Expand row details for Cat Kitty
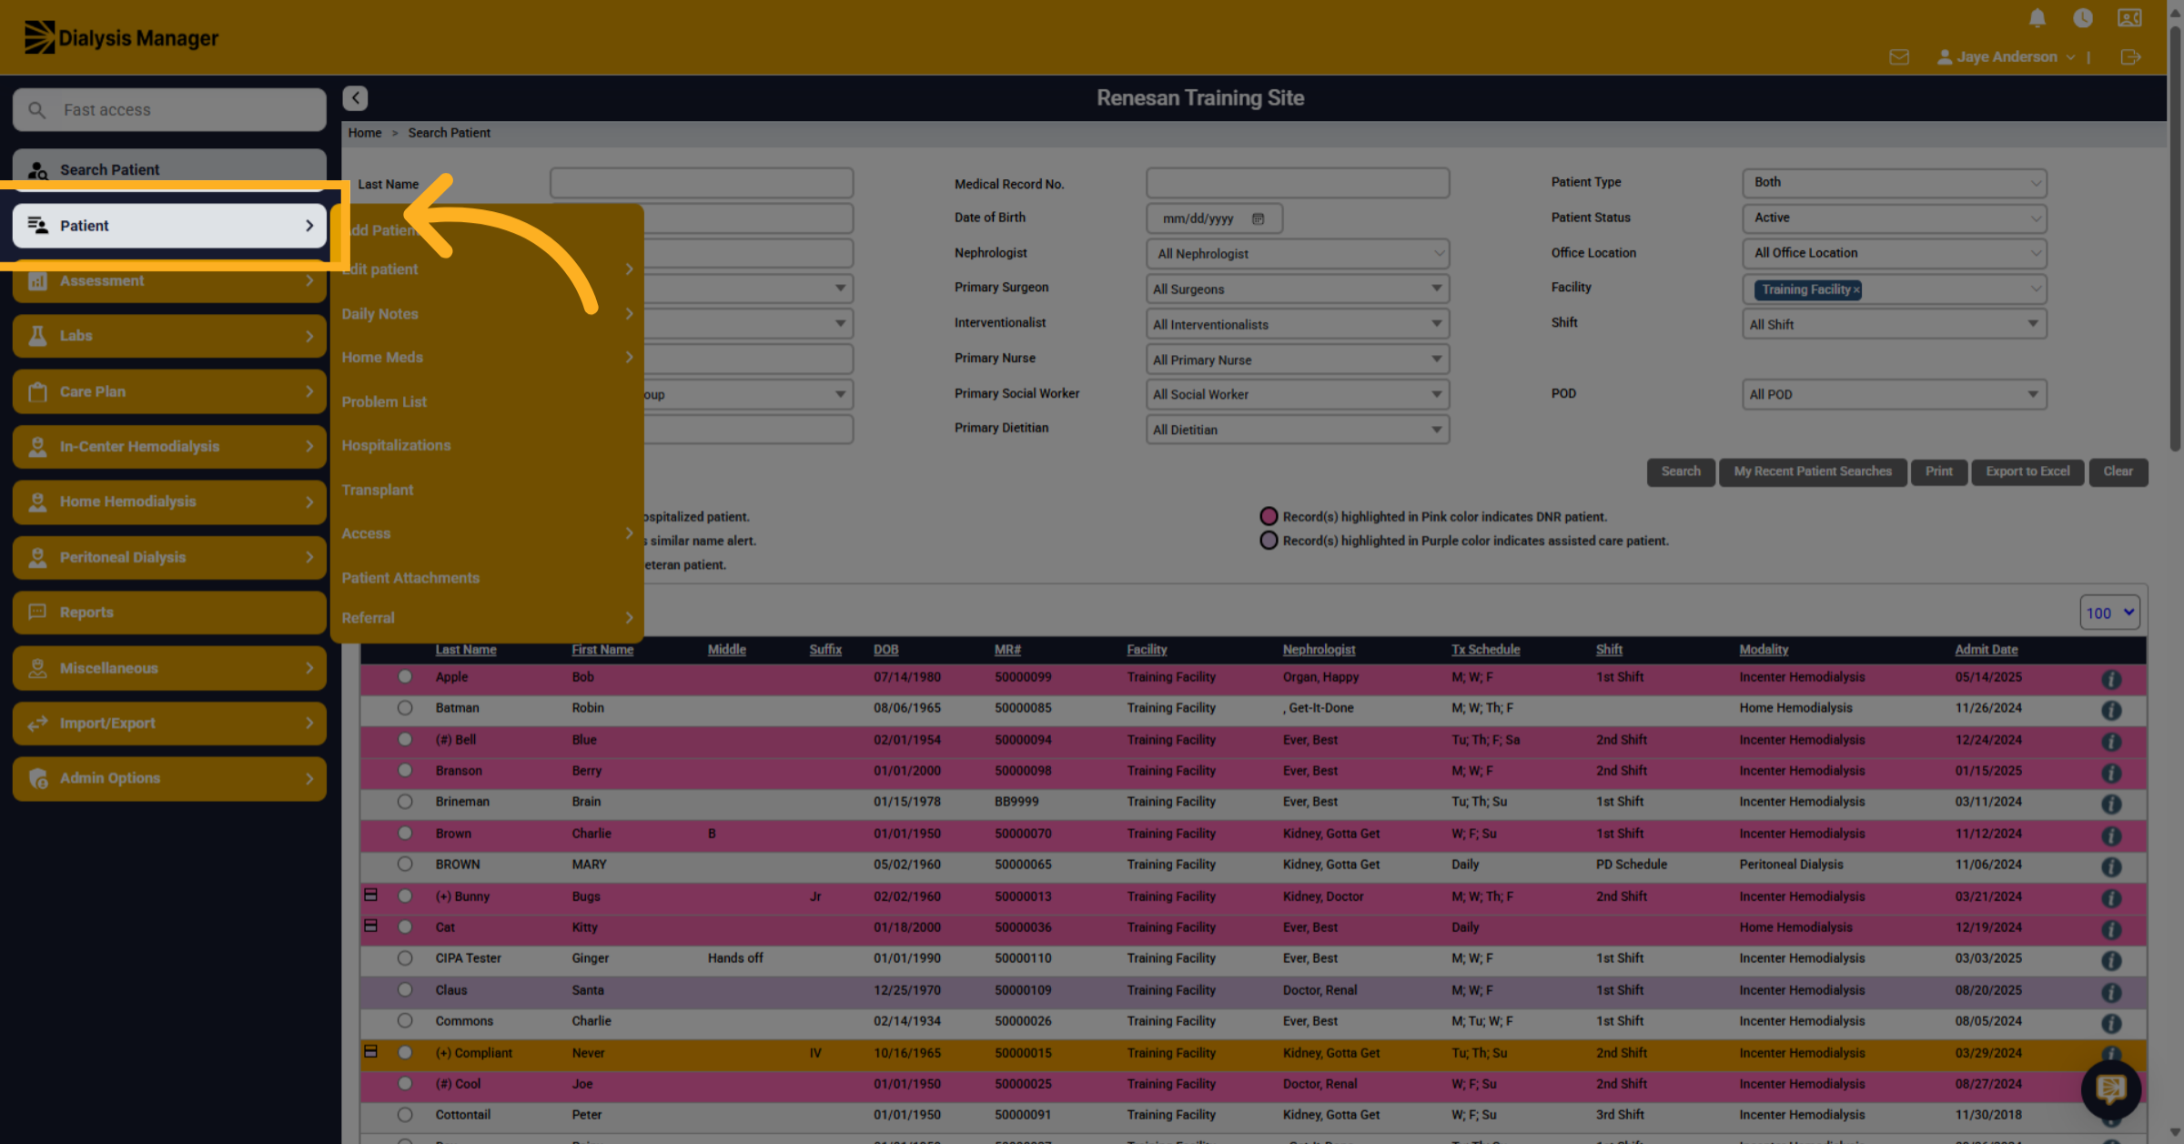This screenshot has width=2184, height=1144. [370, 926]
